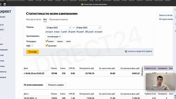176x99 pixels.
Task: Select summary row 'с 16.02.23 по 23.02.23'
Action: [x=34, y=73]
